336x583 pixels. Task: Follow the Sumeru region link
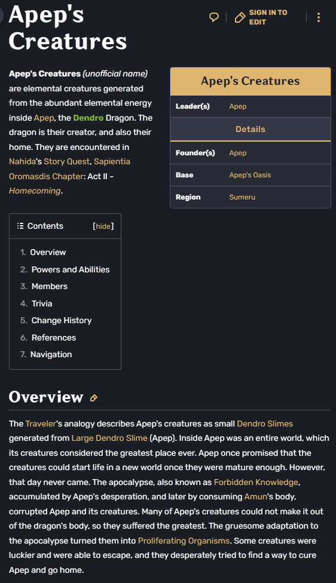242,197
